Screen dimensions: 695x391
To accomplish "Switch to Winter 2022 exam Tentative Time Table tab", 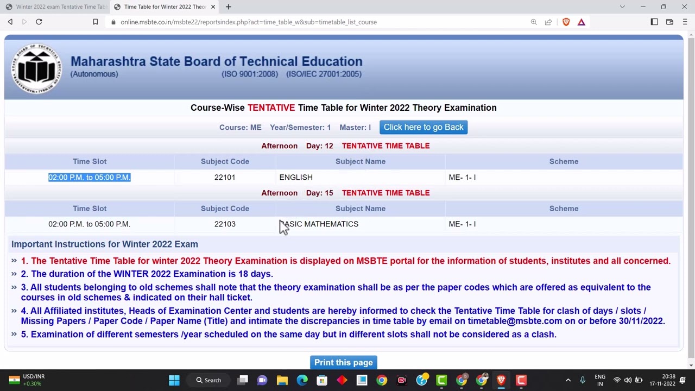I will 55,7.
